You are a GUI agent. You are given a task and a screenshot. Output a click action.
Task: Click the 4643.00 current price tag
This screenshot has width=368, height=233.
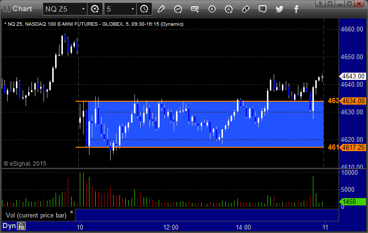[x=353, y=76]
